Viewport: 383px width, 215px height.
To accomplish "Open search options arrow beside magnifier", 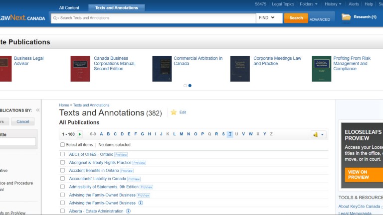I will point(58,18).
